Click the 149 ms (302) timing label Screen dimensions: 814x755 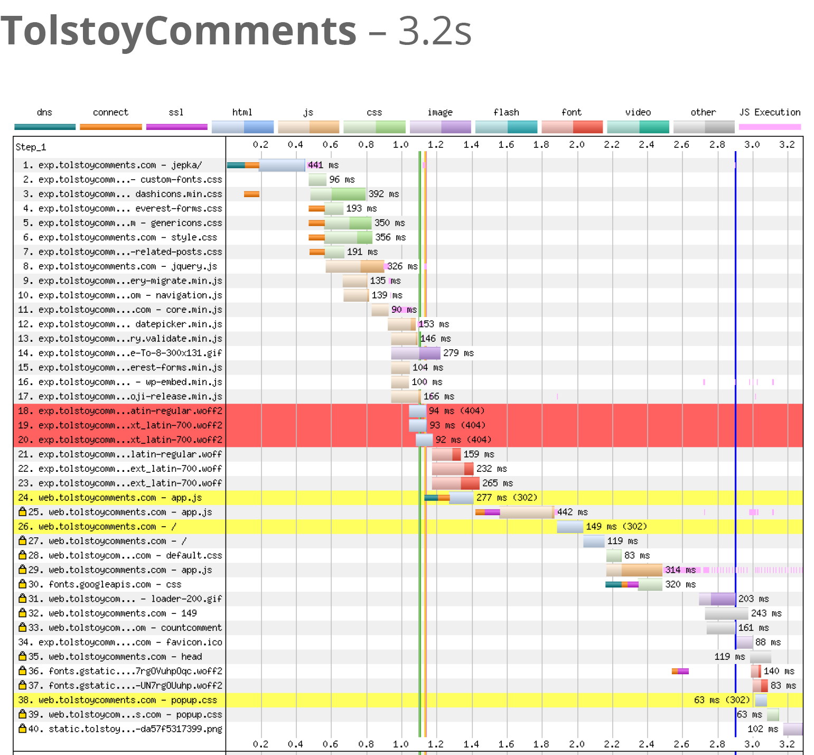[x=616, y=526]
